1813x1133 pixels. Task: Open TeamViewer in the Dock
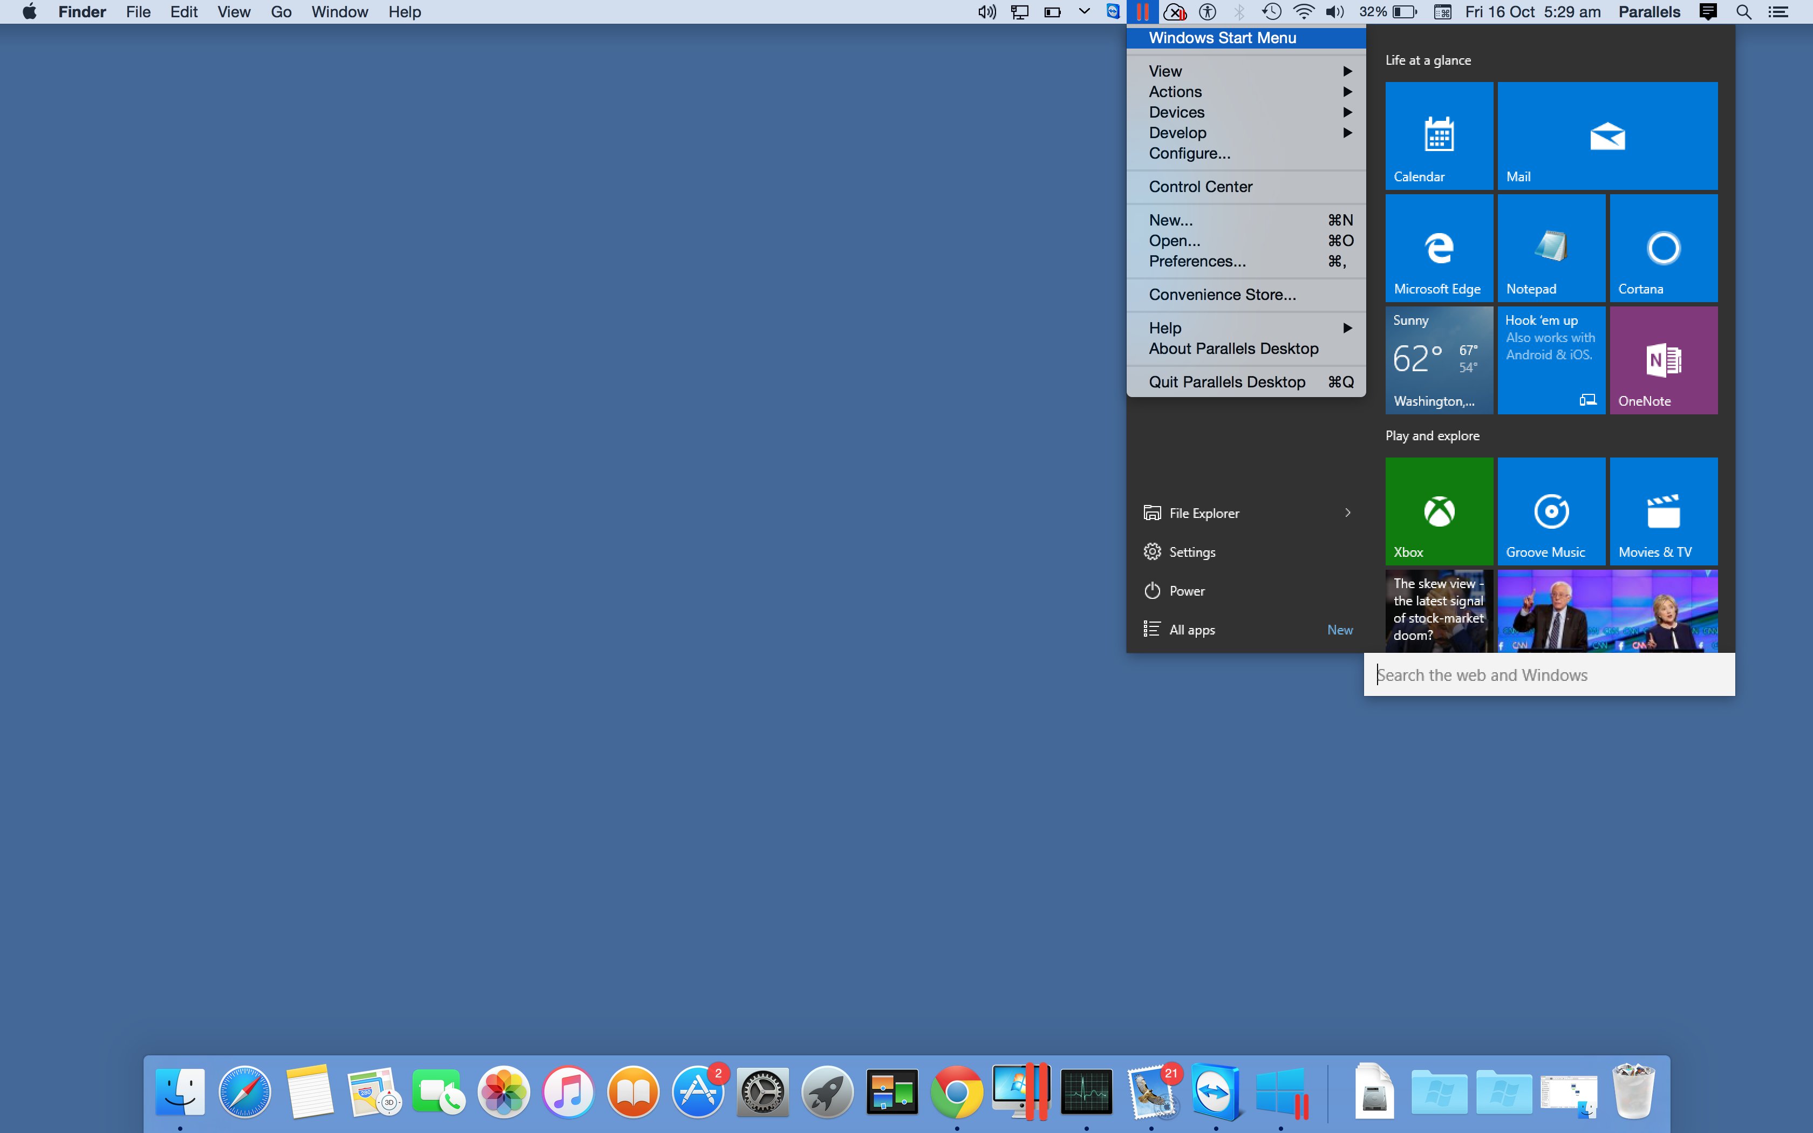click(1216, 1091)
